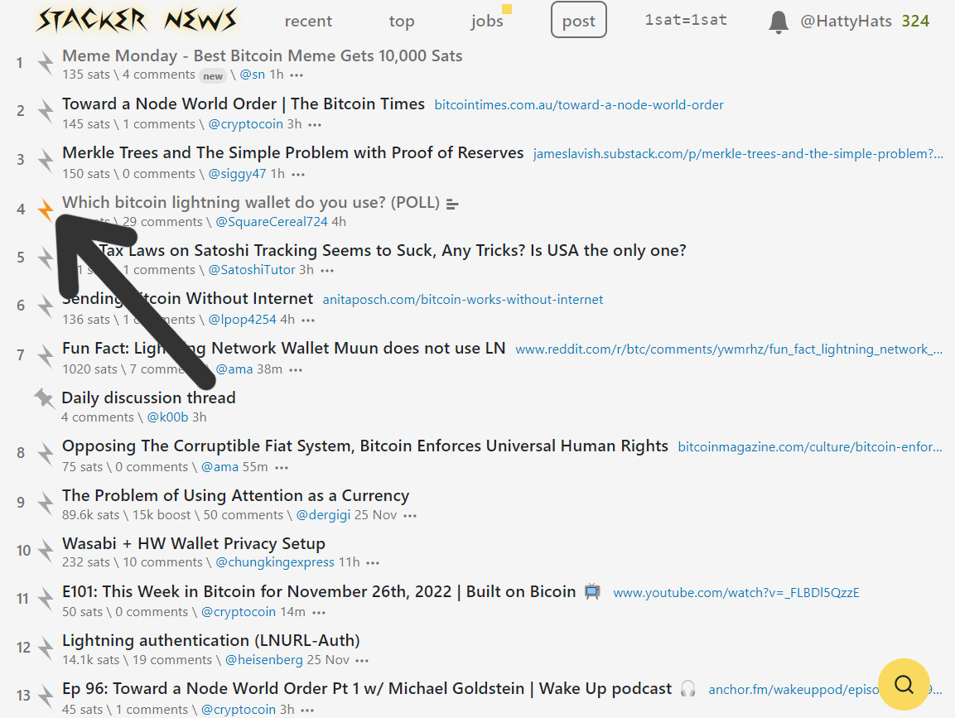Image resolution: width=955 pixels, height=718 pixels.
Task: Zap the Muun wallet Fun Fact post
Action: 46,355
